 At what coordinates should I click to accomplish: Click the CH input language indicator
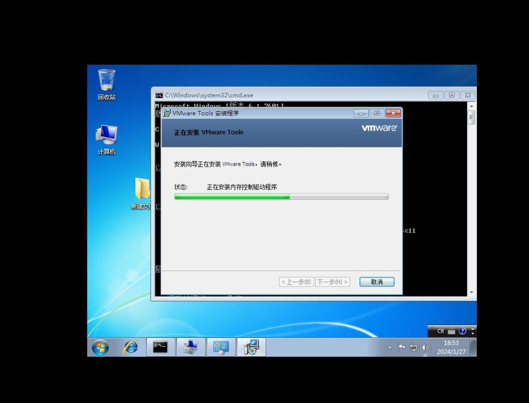pyautogui.click(x=440, y=331)
